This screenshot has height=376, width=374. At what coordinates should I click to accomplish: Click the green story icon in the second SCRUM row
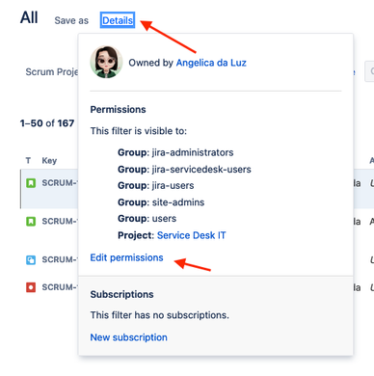pos(31,222)
